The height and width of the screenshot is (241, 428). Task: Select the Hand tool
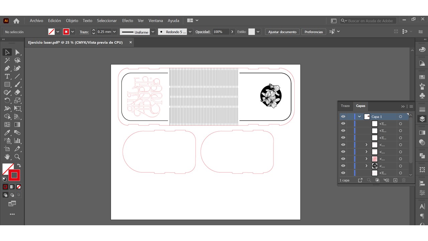(7, 157)
